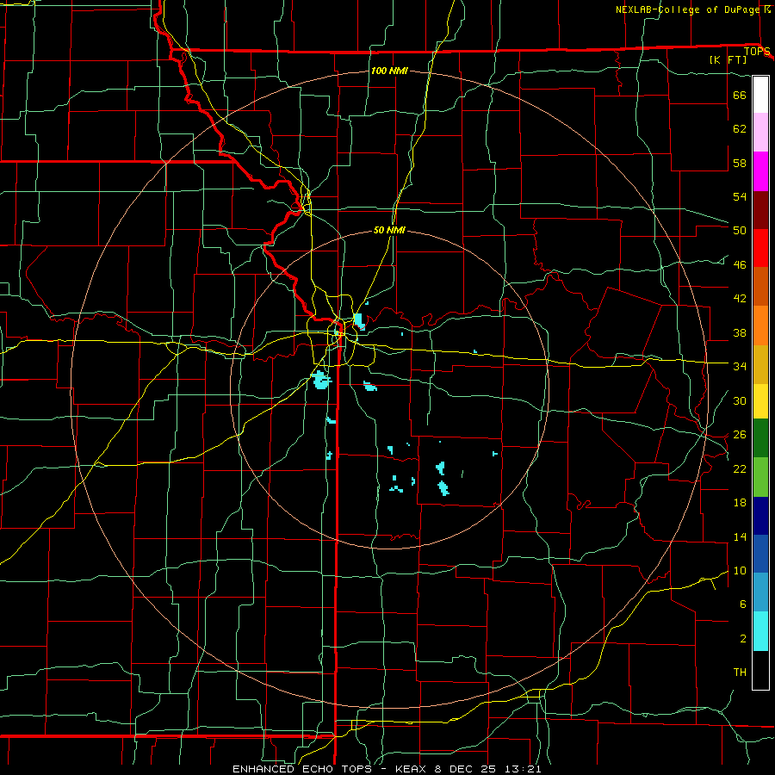
Task: Click the '[K FT]' legend unit label
Action: (728, 59)
